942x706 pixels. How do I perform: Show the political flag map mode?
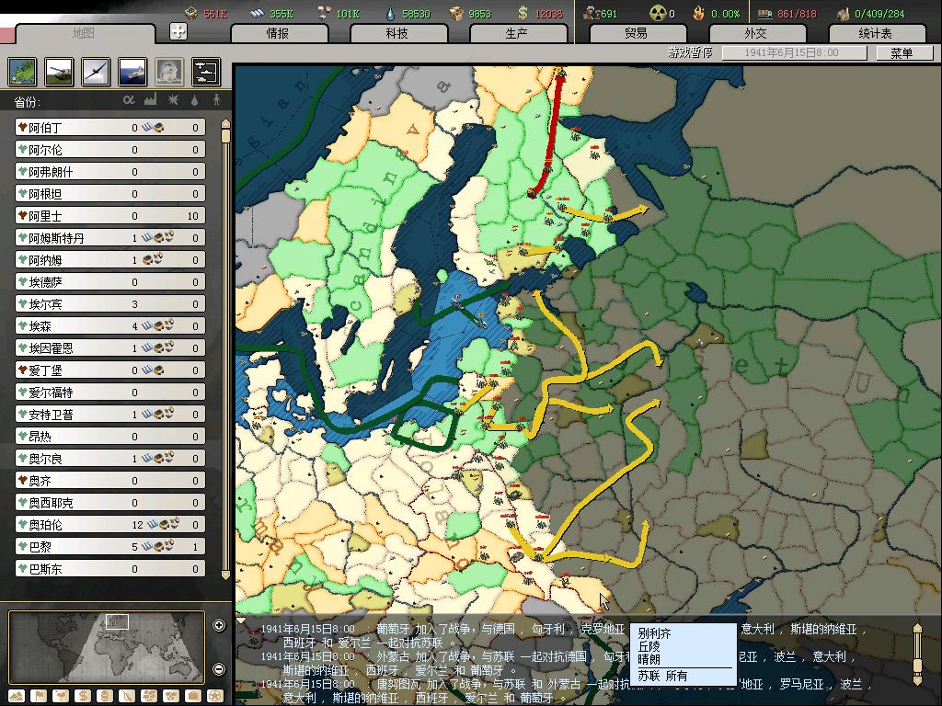coord(39,695)
